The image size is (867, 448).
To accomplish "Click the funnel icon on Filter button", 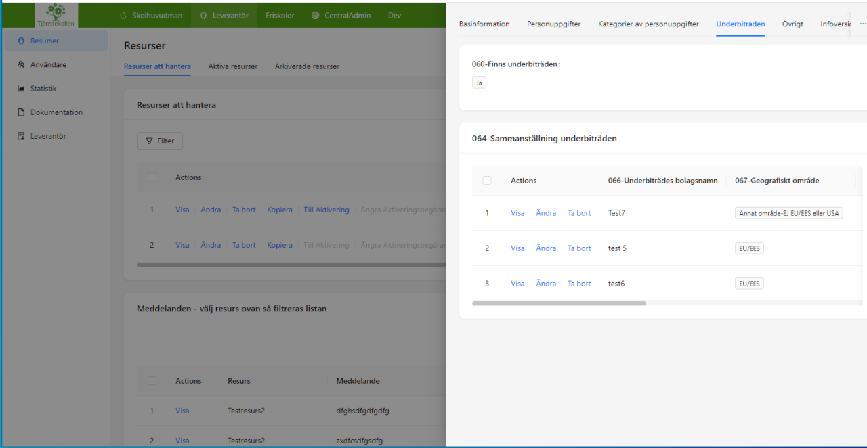I will click(150, 141).
